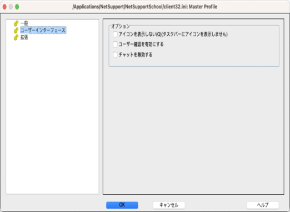This screenshot has width=290, height=212.
Task: Enable アイコンを表示しない checkbox
Action: pyautogui.click(x=115, y=34)
